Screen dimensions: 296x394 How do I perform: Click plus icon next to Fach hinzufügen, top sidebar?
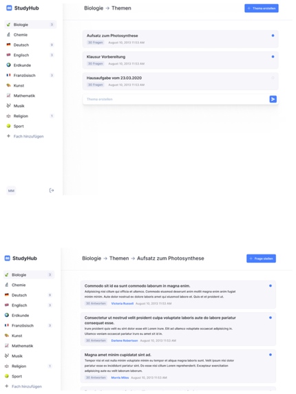(x=8, y=136)
